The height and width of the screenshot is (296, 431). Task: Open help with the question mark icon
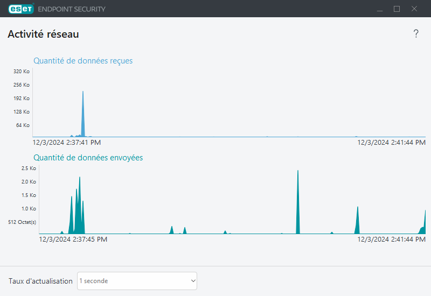[x=416, y=34]
